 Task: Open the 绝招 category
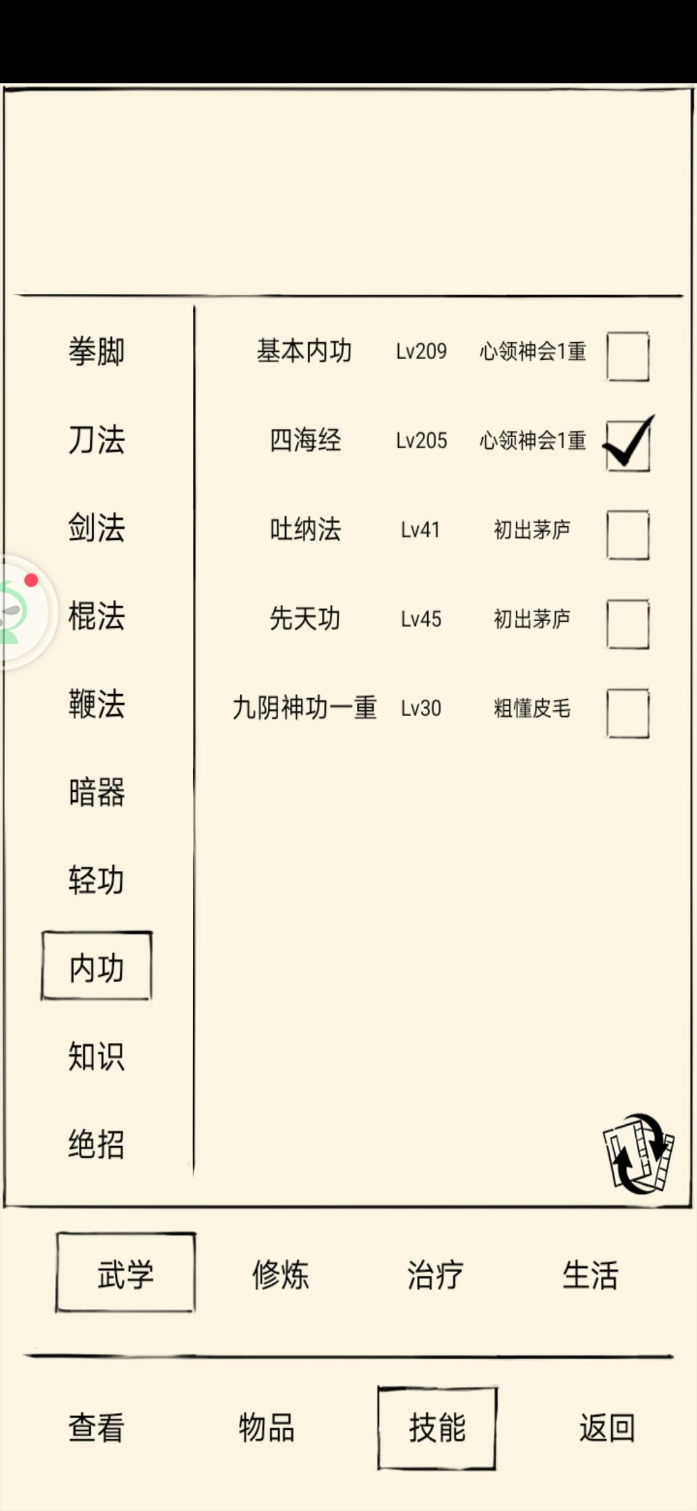[x=97, y=1144]
